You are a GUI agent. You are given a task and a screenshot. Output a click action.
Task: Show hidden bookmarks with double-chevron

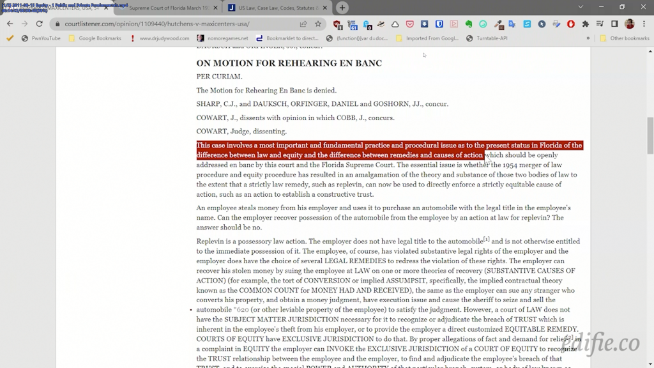[588, 38]
